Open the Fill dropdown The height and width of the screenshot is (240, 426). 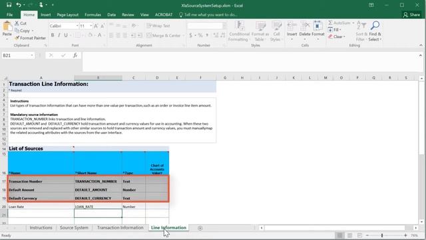[334, 29]
